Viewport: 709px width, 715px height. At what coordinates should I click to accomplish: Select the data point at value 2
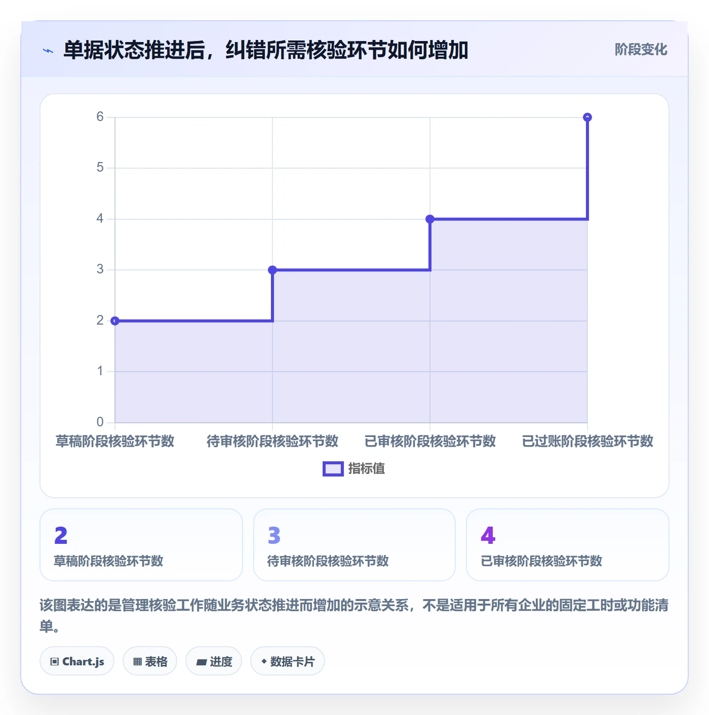(x=115, y=321)
